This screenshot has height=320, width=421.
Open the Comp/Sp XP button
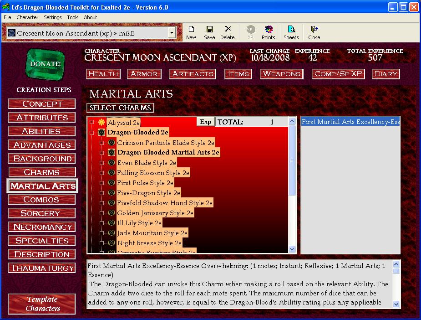(338, 74)
